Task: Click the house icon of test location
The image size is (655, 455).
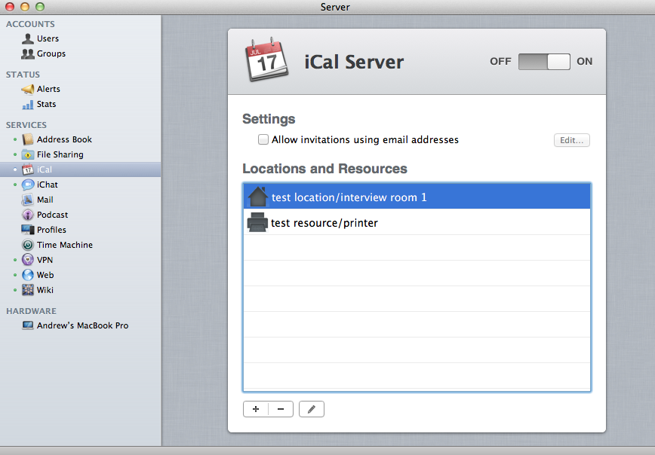Action: coord(258,197)
